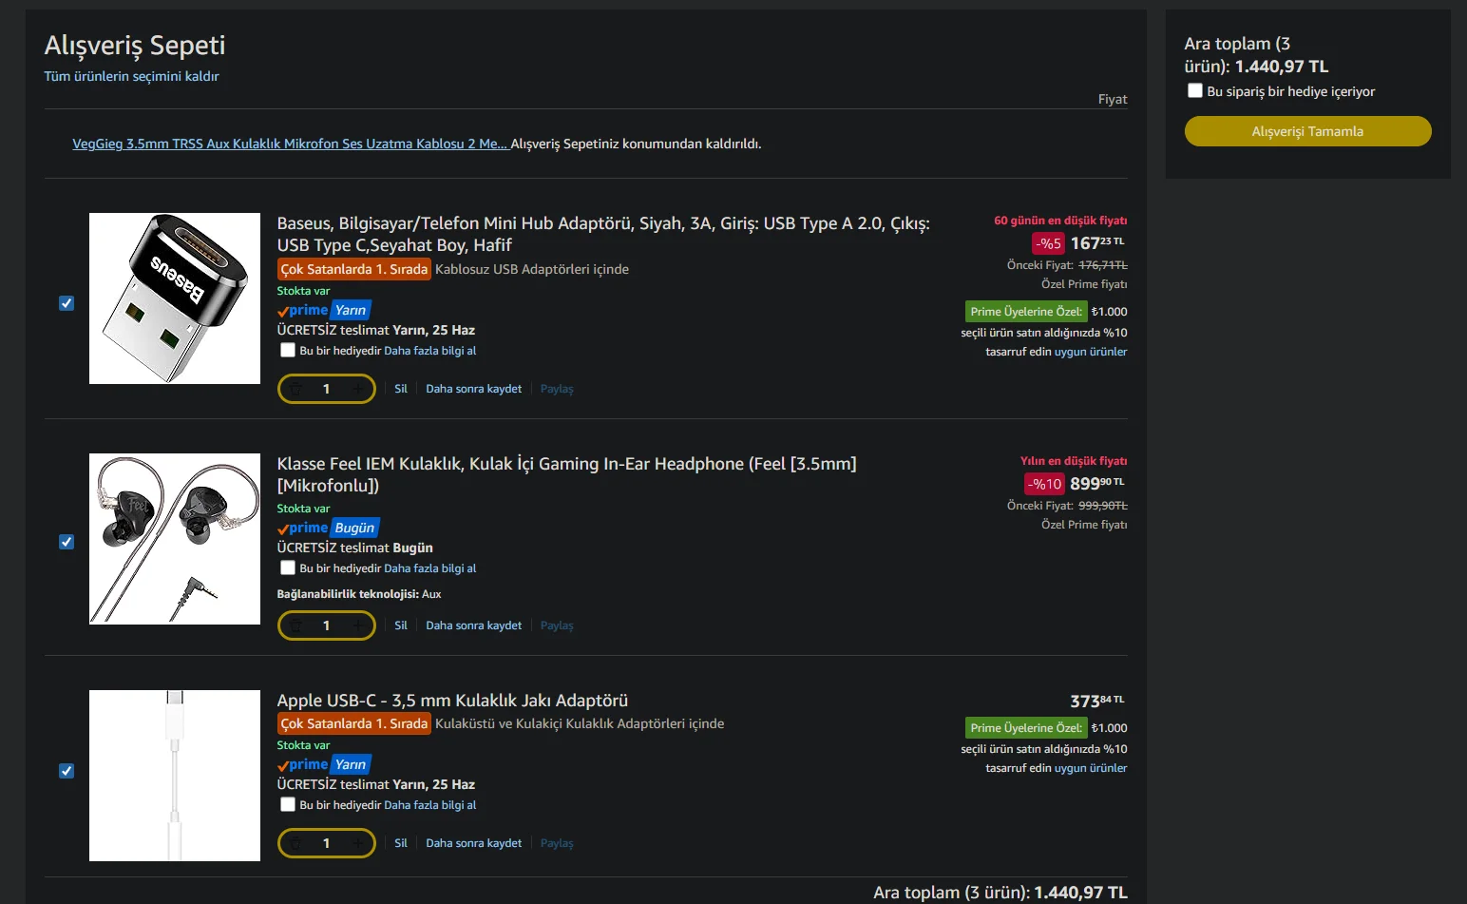The image size is (1467, 904).
Task: Click trash icon in Apple USB-C adapter stepper
Action: tap(296, 843)
